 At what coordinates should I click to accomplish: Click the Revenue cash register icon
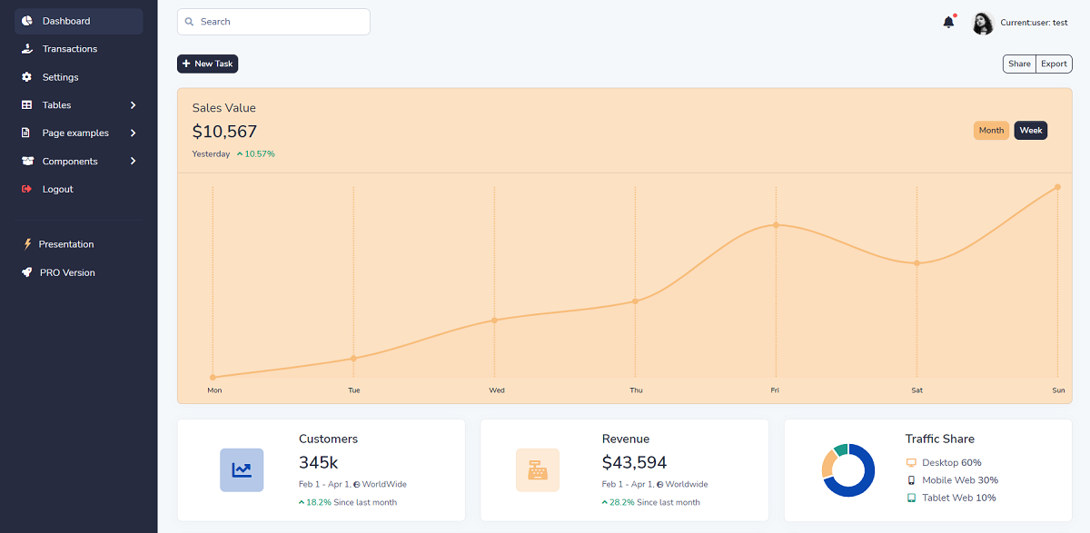pos(538,470)
